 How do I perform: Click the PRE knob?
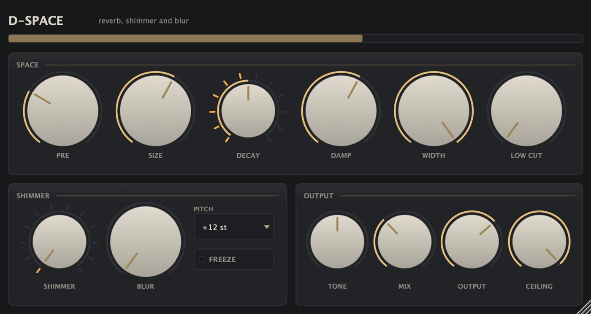coord(62,111)
